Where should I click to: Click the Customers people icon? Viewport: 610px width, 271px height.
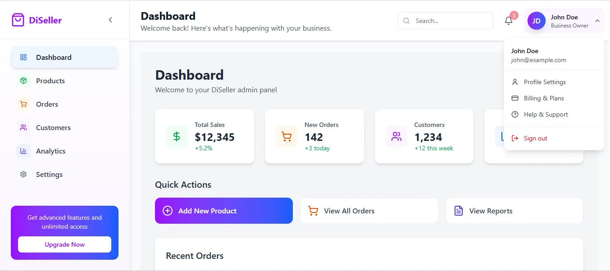[23, 127]
